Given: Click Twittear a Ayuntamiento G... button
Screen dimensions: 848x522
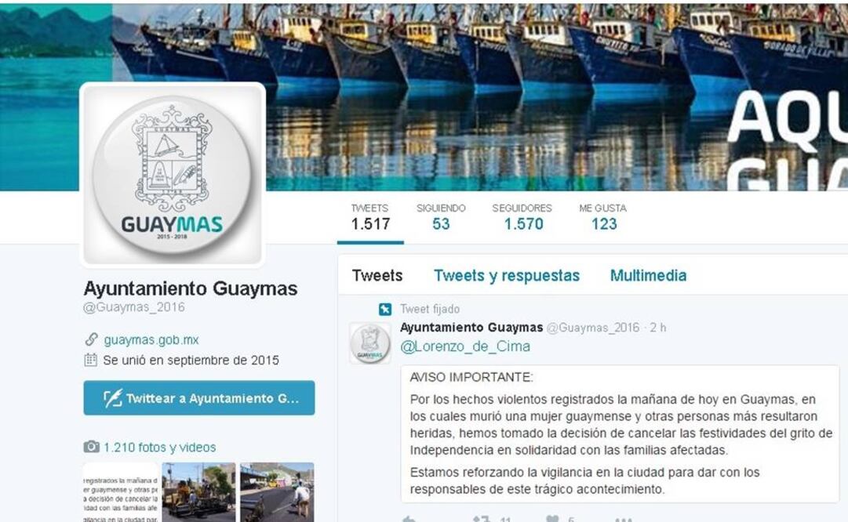Looking at the screenshot, I should (x=199, y=398).
